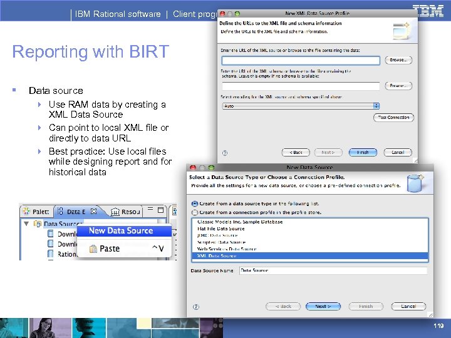The width and height of the screenshot is (451, 338).
Task: Cancel the XML Data Source Profile dialog
Action: click(398, 152)
